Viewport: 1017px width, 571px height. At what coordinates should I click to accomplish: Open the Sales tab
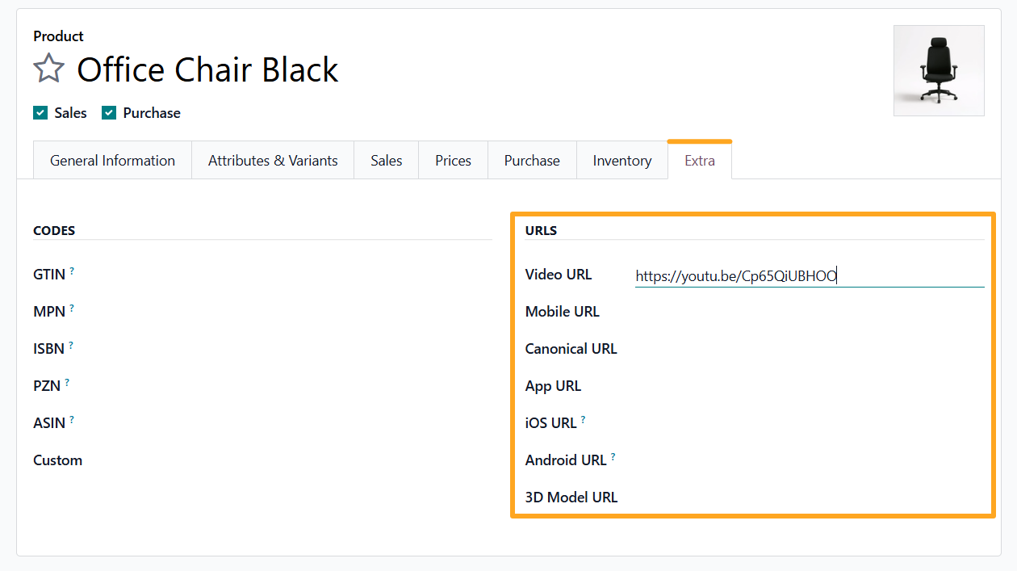tap(387, 160)
